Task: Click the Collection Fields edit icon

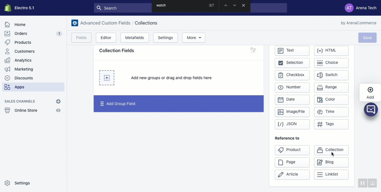Action: click(253, 50)
